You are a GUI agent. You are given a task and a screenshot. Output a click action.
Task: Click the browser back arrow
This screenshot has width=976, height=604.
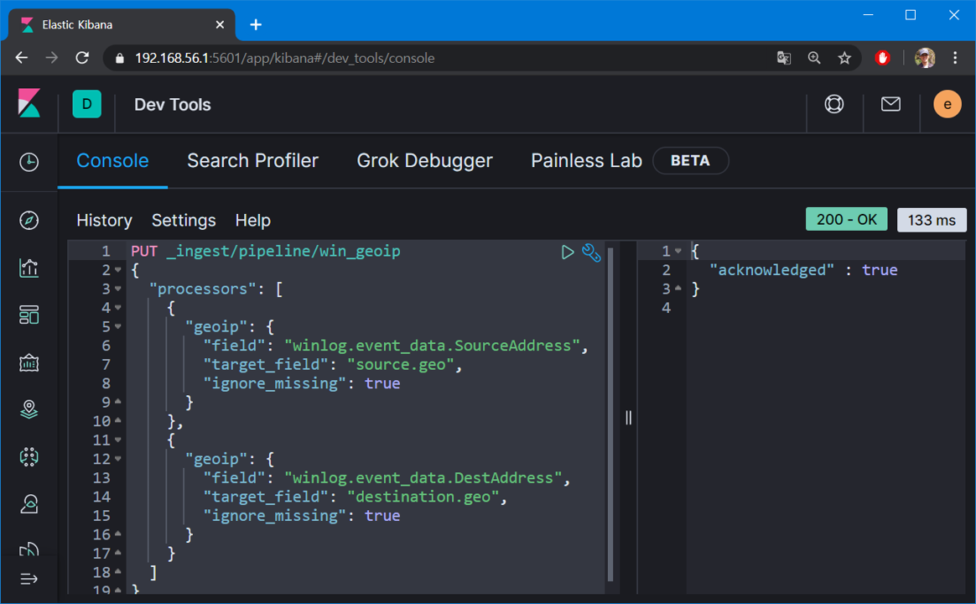pos(22,58)
